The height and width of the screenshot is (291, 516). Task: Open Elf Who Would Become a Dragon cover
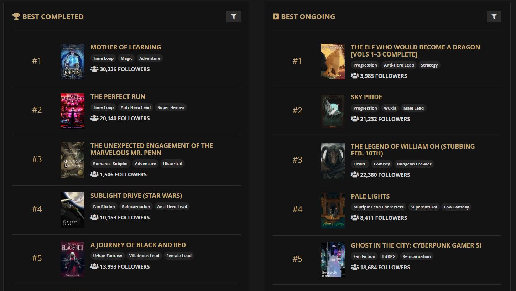click(x=333, y=61)
